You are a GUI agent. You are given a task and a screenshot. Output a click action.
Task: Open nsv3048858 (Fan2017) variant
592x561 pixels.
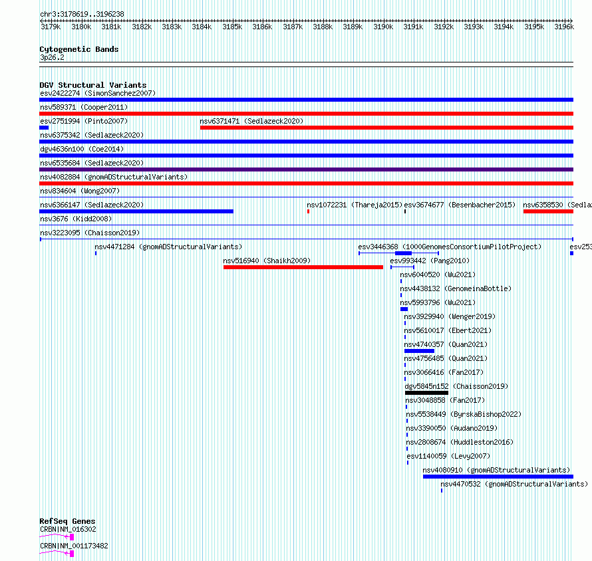coord(445,400)
